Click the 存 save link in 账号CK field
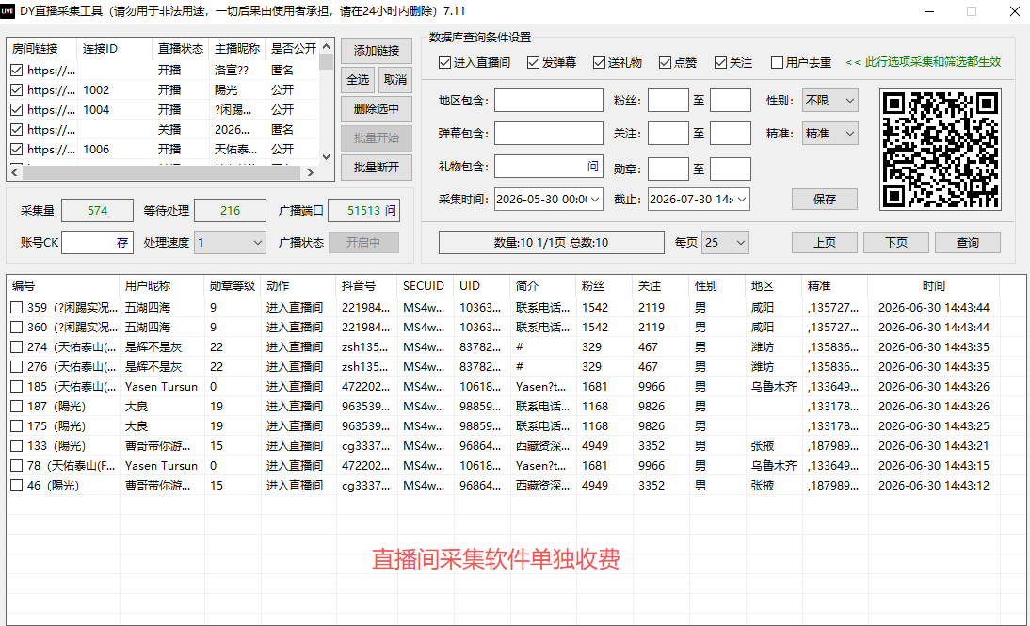1030x626 pixels. (122, 242)
